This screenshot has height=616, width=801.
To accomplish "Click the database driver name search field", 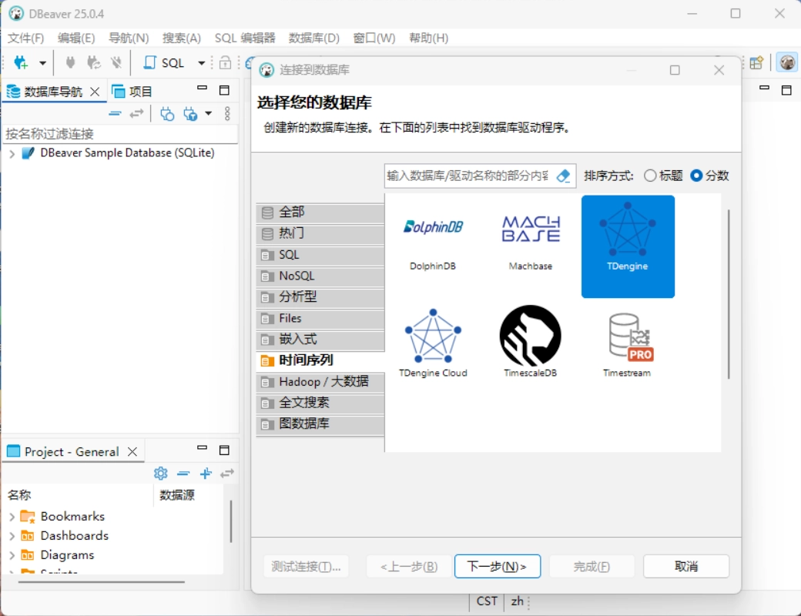I will point(468,176).
